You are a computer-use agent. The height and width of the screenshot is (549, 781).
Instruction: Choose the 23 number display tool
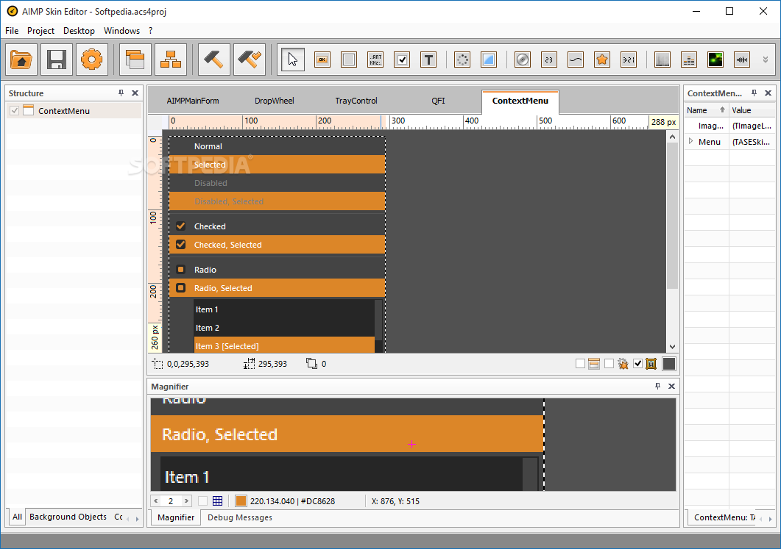pos(549,60)
